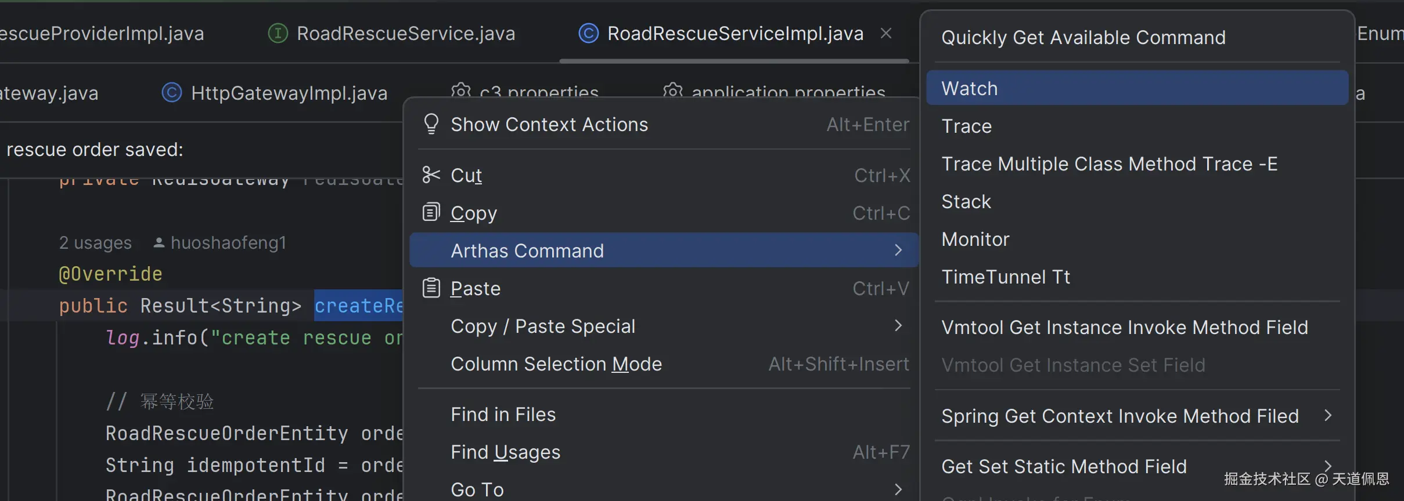Select the Watch command
The width and height of the screenshot is (1404, 501).
tap(969, 88)
